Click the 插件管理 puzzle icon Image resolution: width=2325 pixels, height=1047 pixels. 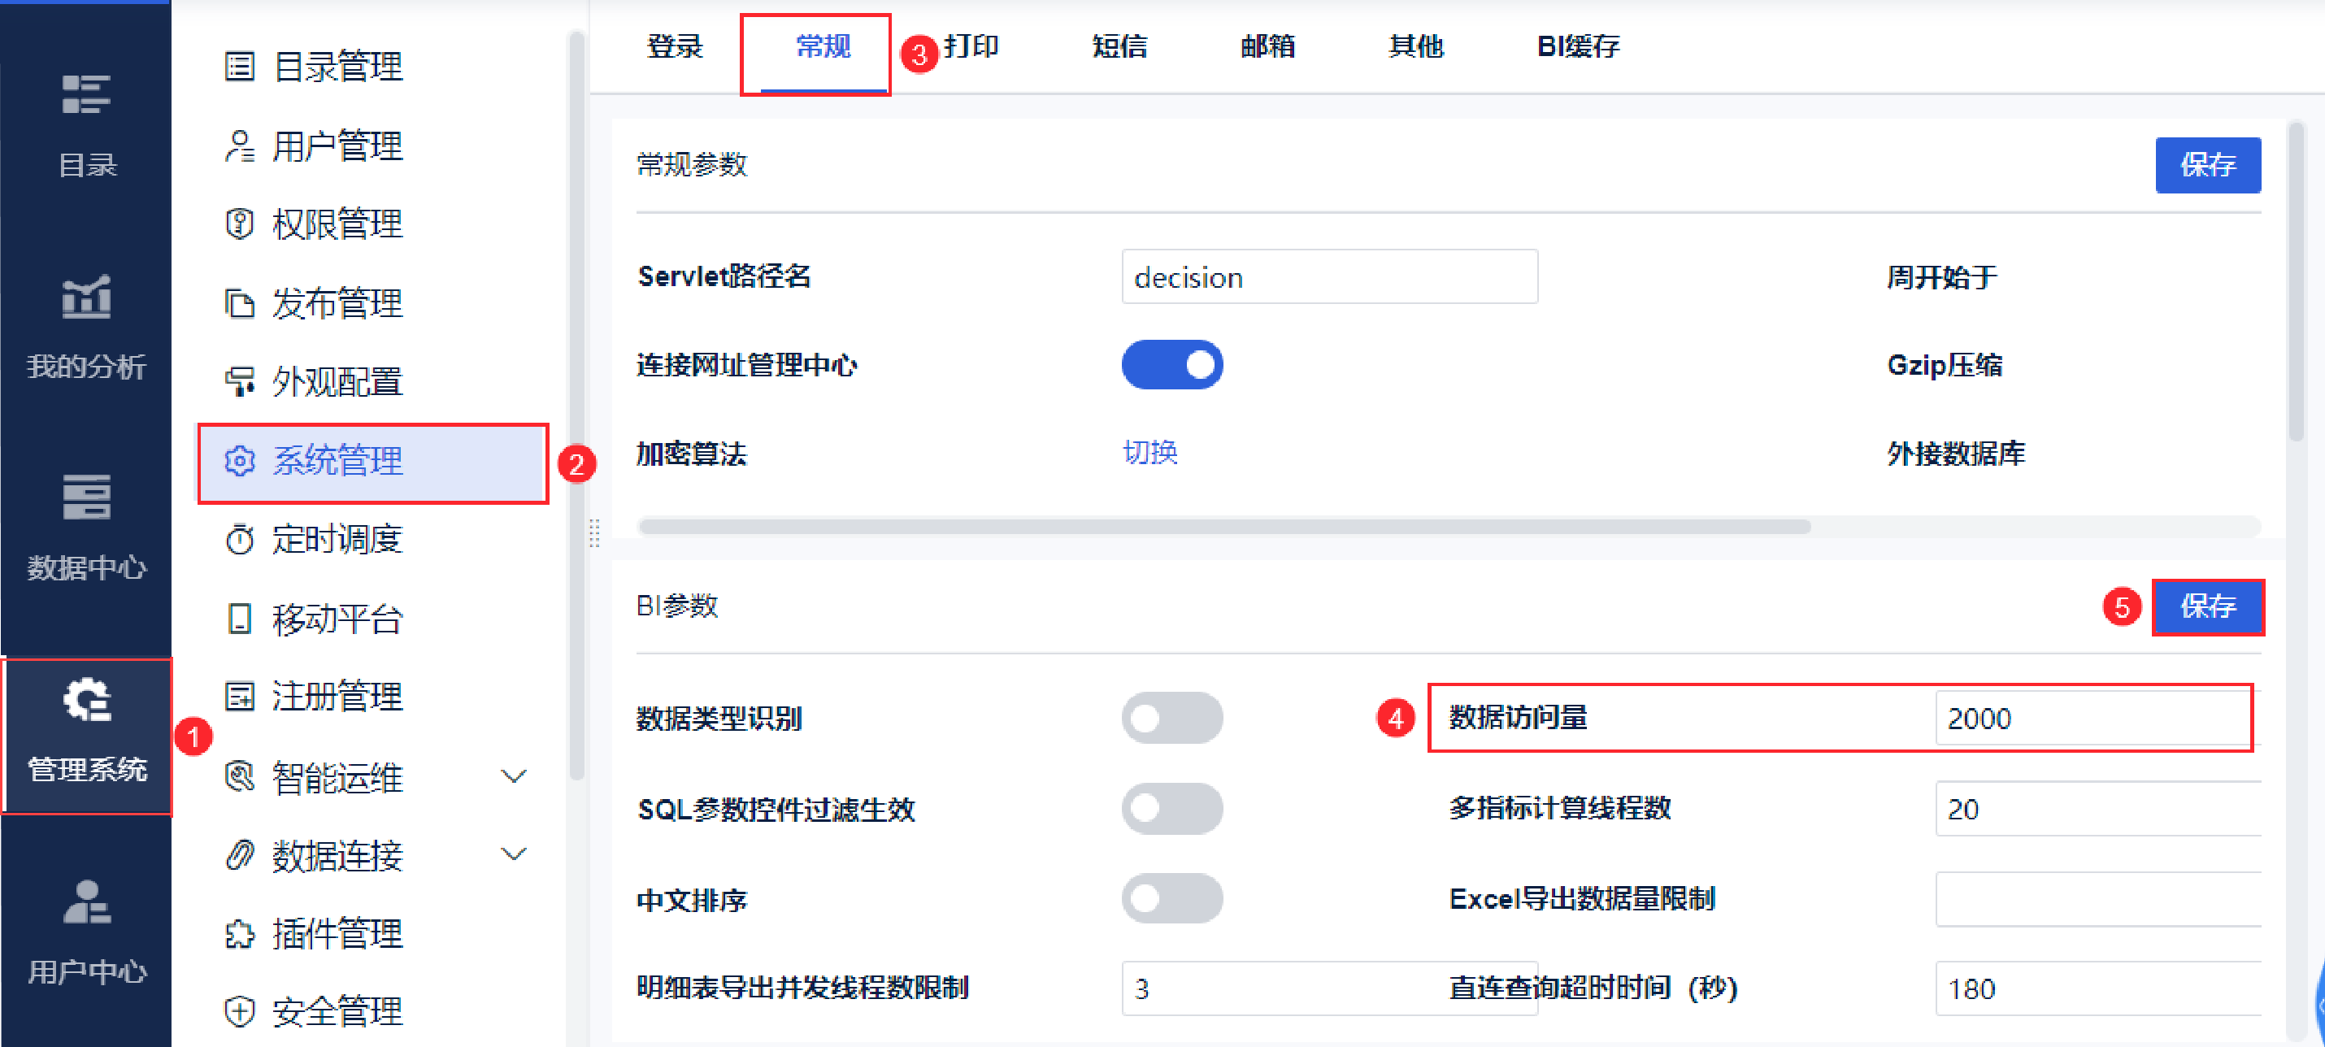tap(239, 934)
